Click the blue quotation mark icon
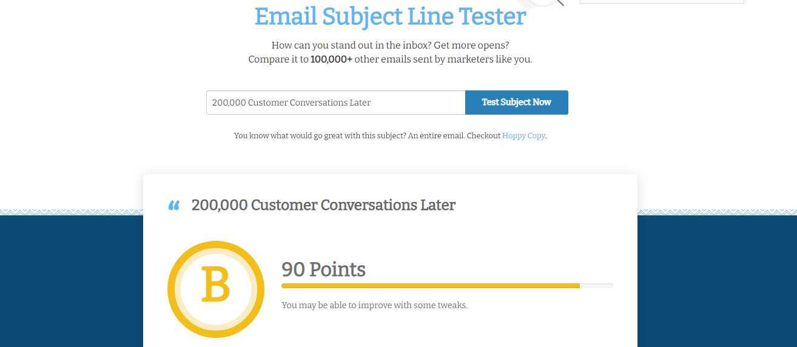 174,206
